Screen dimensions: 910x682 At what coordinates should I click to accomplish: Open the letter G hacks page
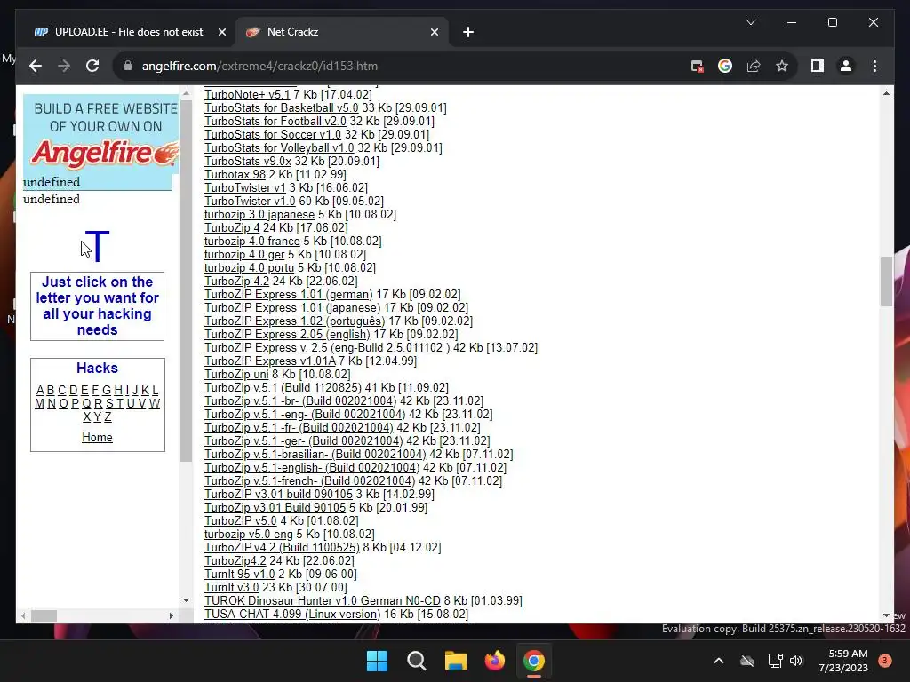pyautogui.click(x=107, y=391)
